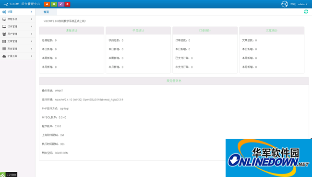
Task: Click 本日新增 in the 课程统计 card
Action: (x=49, y=49)
